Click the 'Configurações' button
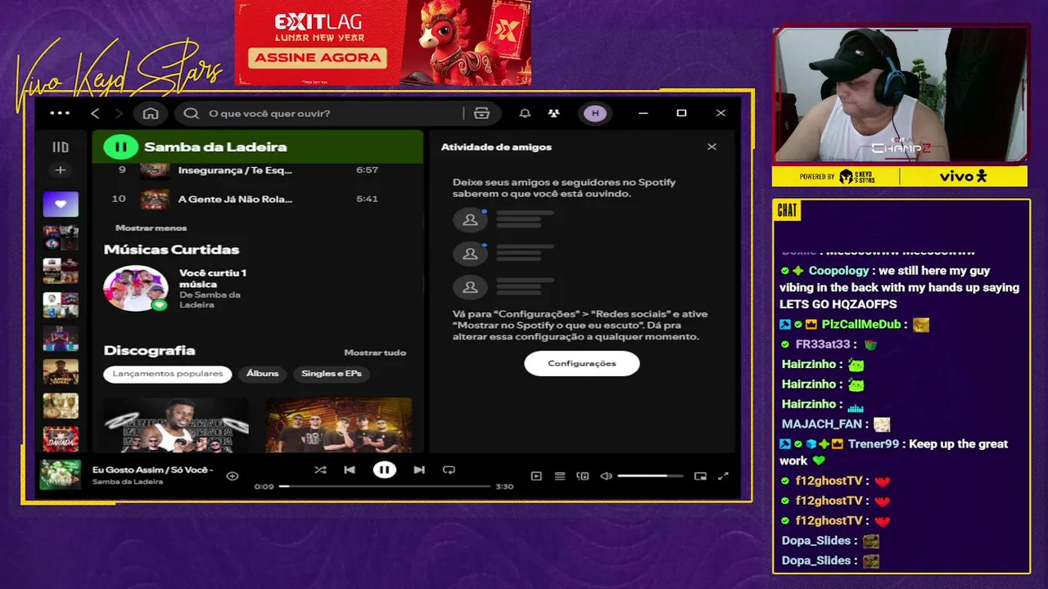 pyautogui.click(x=582, y=364)
